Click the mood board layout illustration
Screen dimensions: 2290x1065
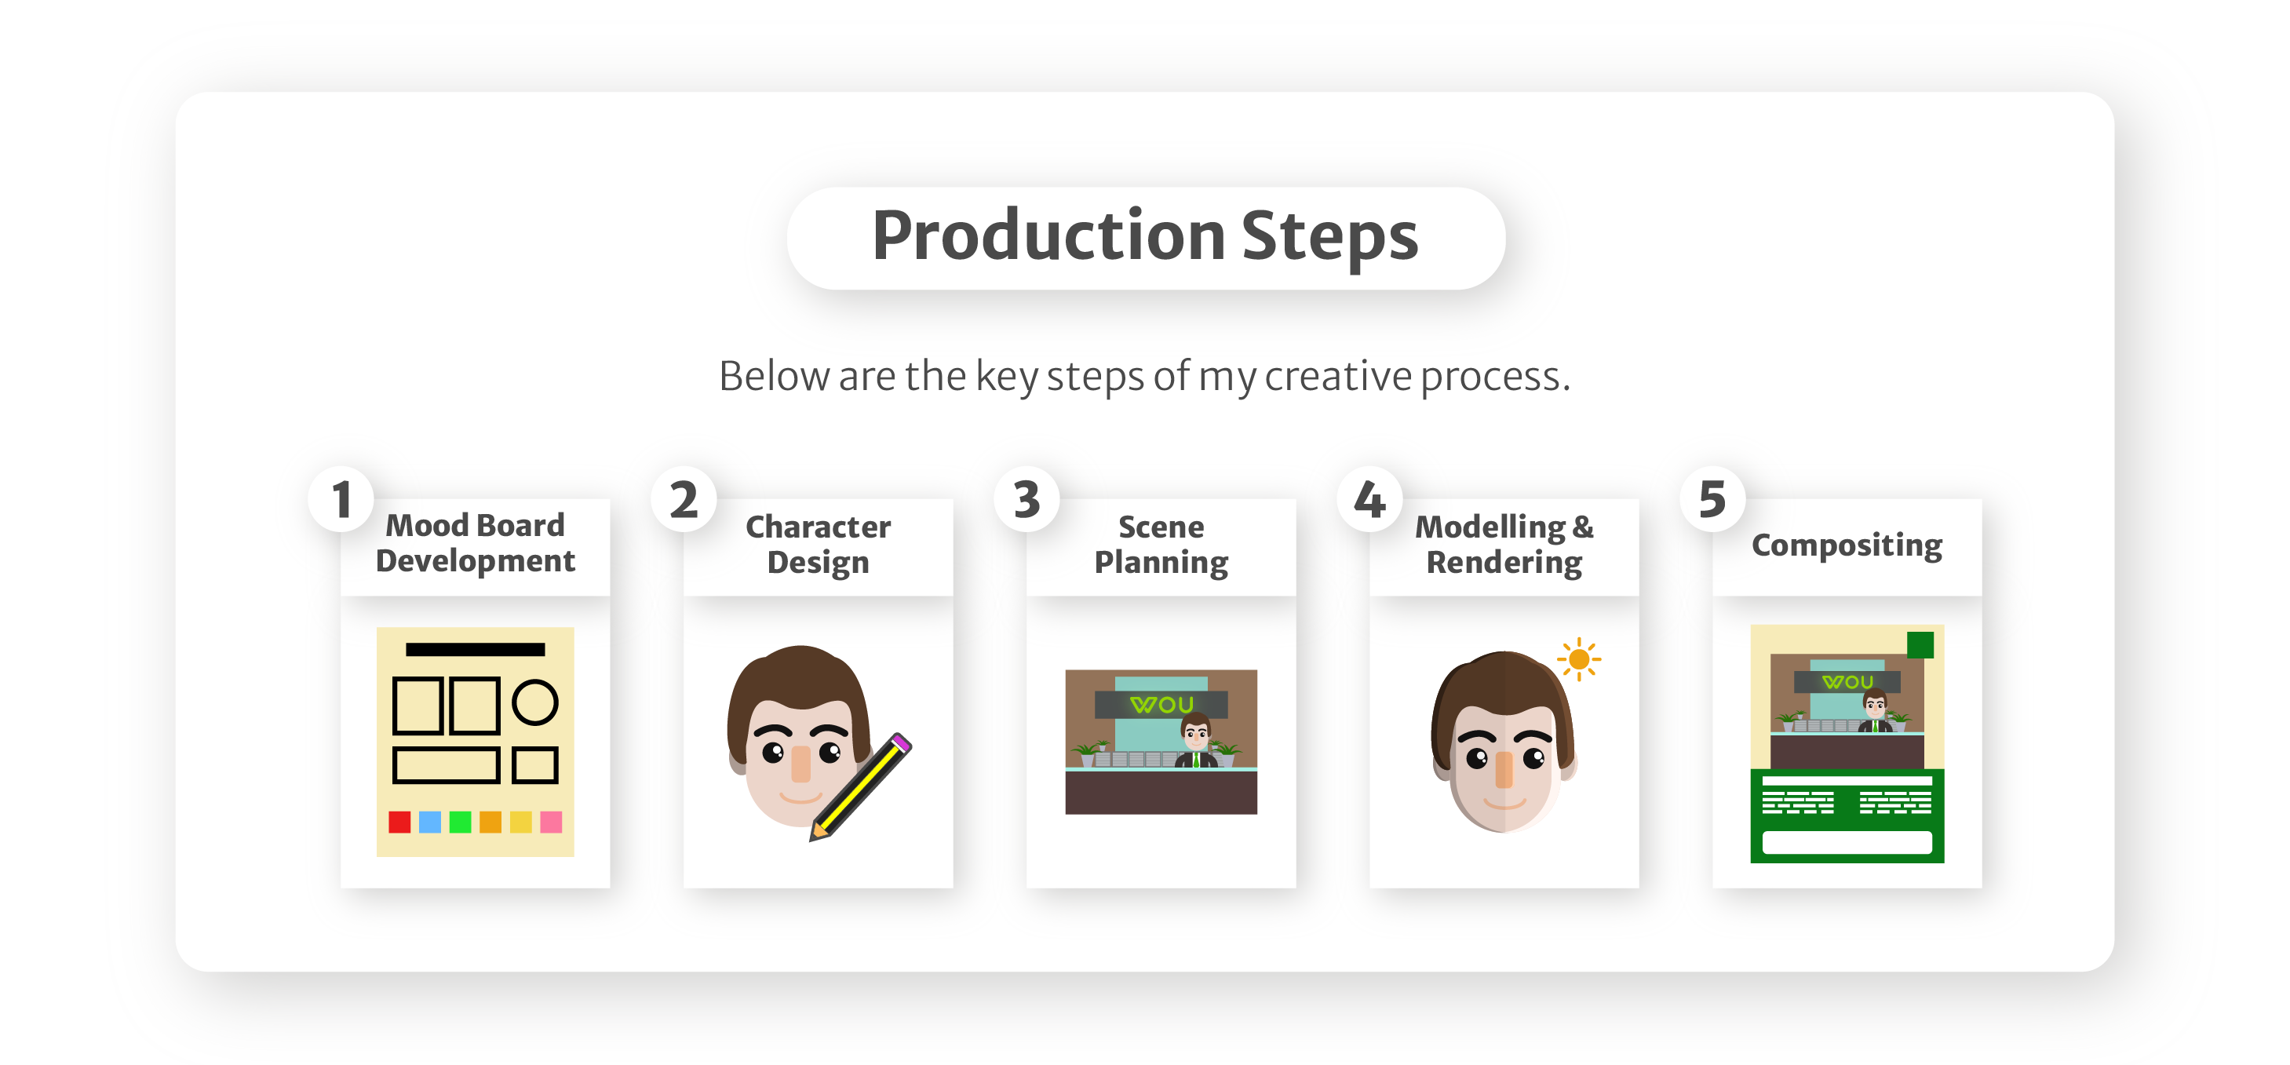point(475,741)
